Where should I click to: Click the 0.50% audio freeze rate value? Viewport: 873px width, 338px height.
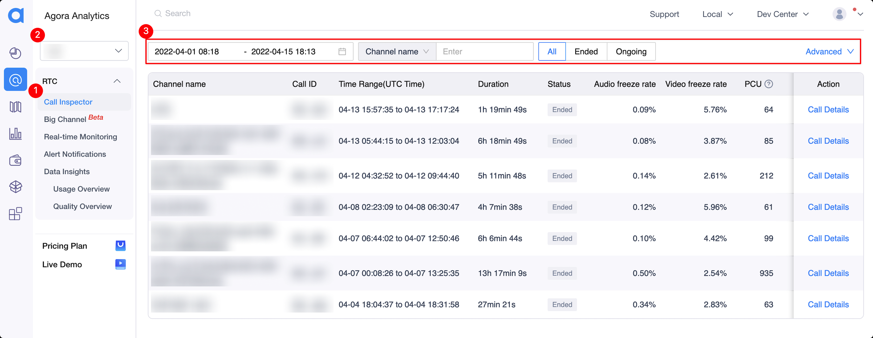click(x=644, y=273)
